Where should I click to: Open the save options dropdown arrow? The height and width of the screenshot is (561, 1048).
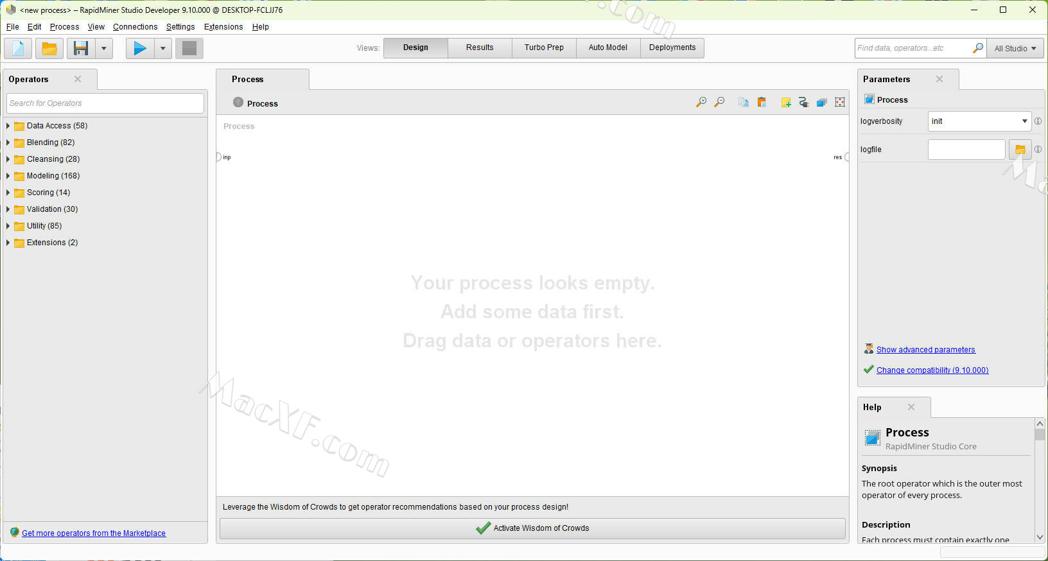point(104,48)
